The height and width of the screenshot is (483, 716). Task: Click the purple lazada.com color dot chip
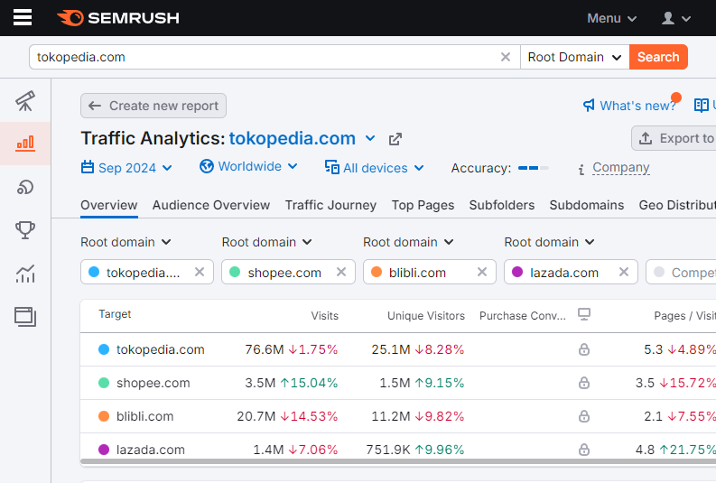click(517, 272)
